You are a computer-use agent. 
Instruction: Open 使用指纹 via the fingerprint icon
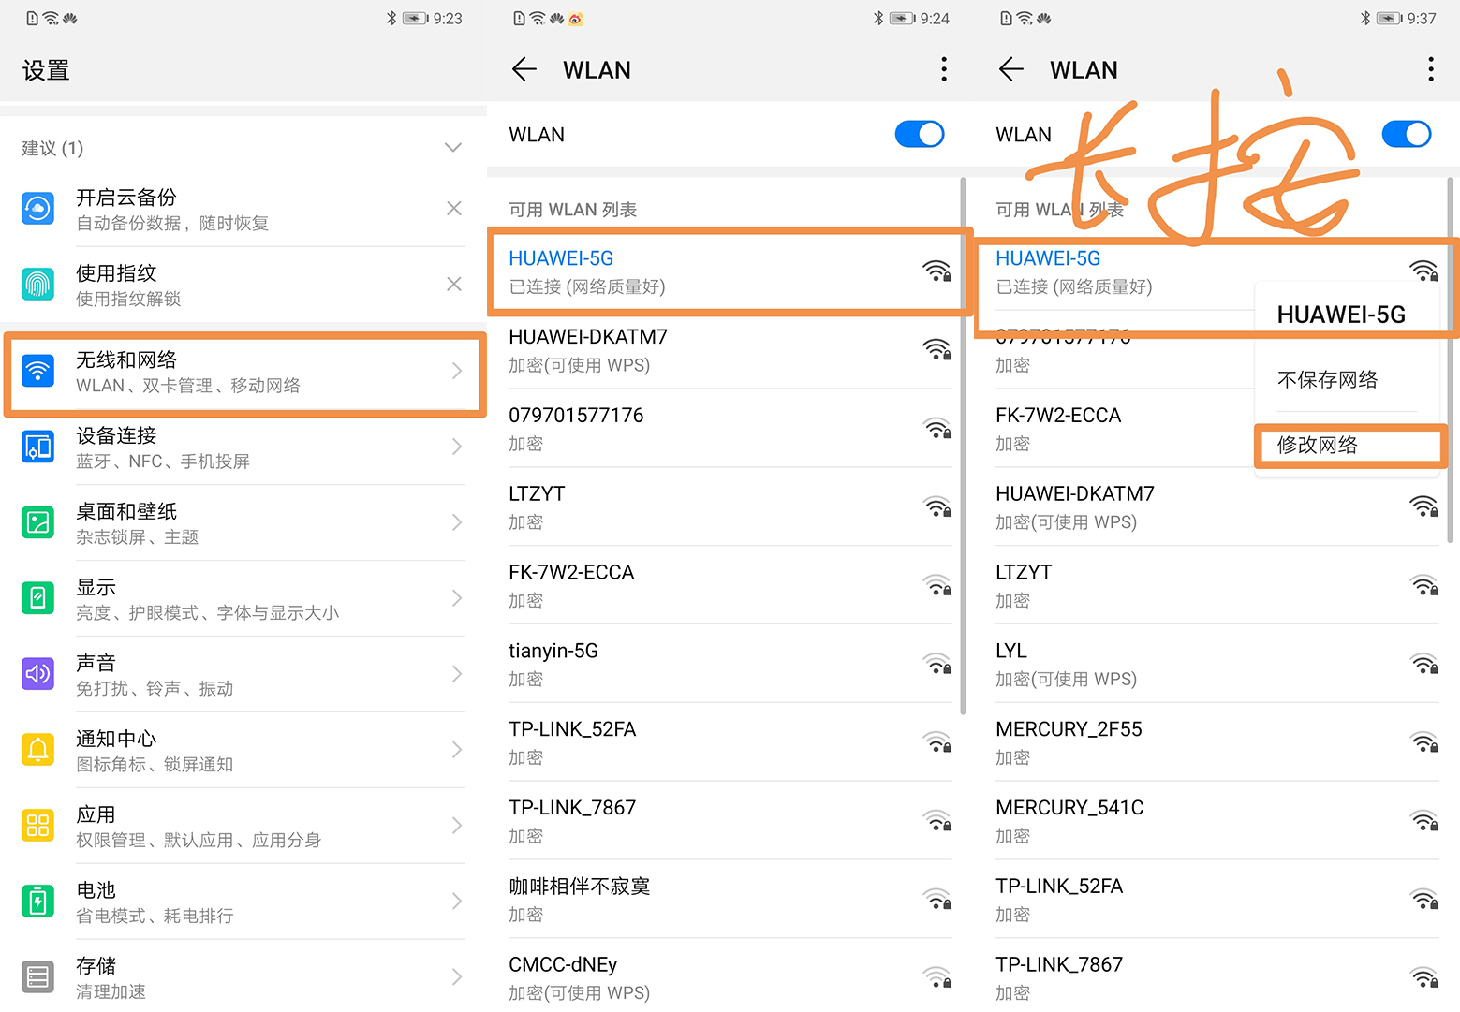coord(37,284)
